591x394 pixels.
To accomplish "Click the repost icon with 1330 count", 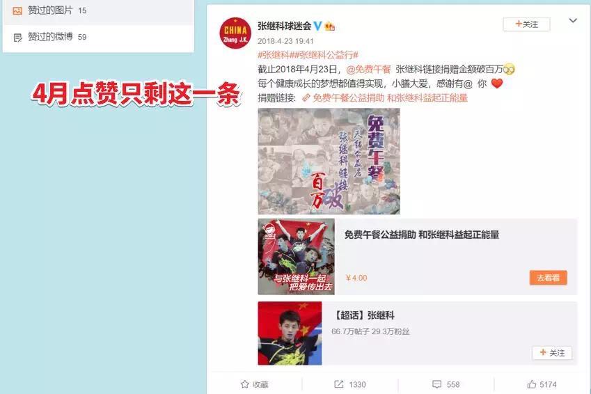I will coord(338,384).
